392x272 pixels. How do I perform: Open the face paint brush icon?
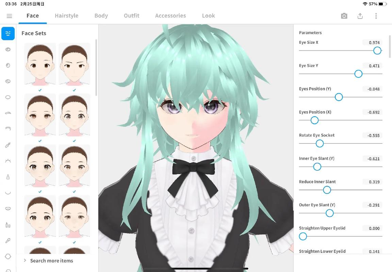[8, 240]
